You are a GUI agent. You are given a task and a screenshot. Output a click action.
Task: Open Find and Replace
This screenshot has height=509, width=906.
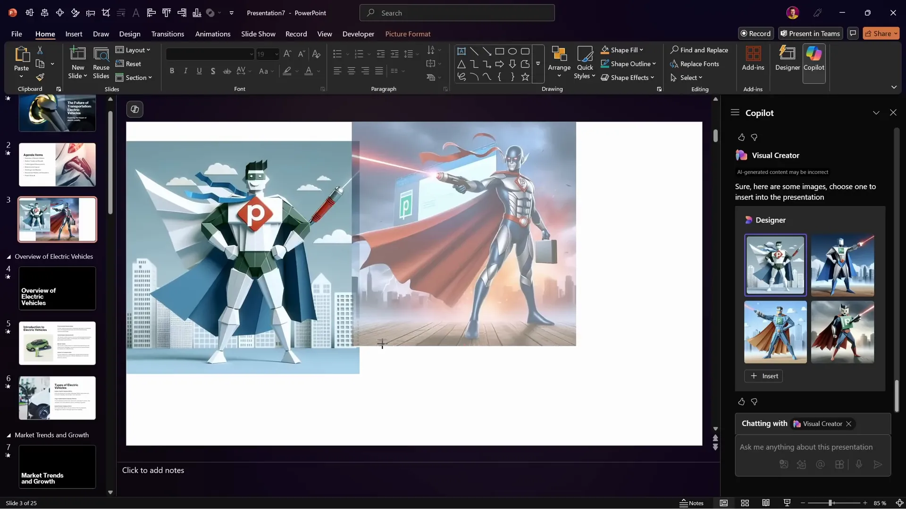(x=699, y=50)
